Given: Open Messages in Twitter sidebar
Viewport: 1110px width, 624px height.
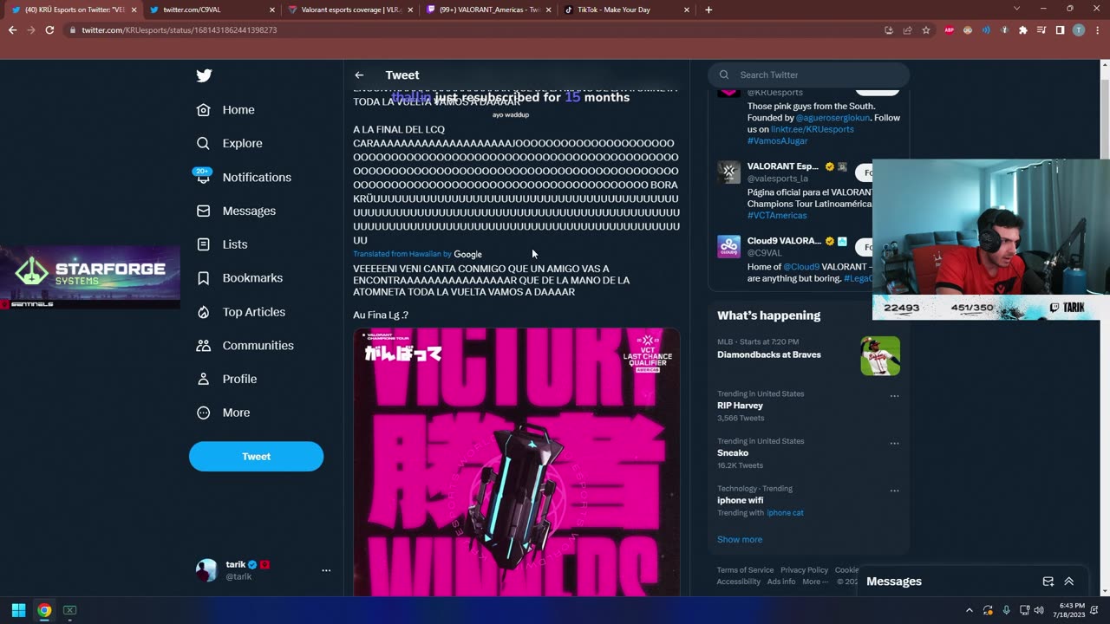Looking at the screenshot, I should tap(236, 211).
